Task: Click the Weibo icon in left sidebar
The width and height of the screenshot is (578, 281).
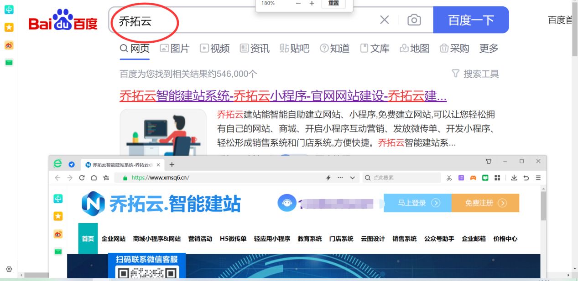Action: coord(9,45)
